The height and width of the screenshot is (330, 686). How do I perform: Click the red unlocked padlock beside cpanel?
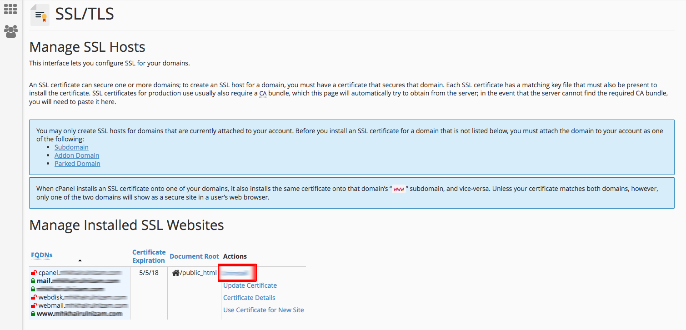tap(34, 273)
